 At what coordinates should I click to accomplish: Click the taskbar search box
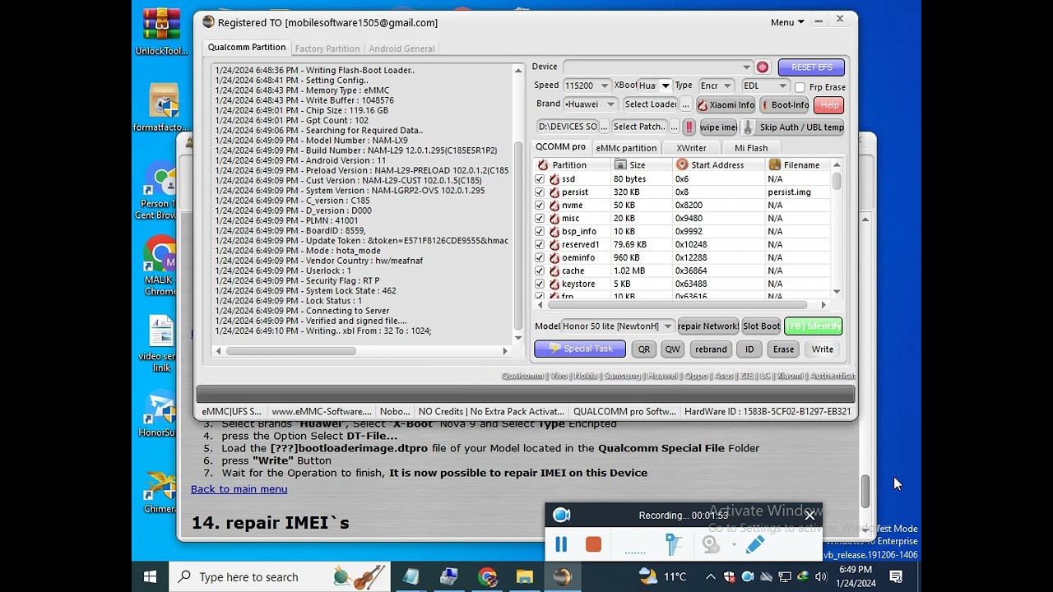click(x=280, y=576)
